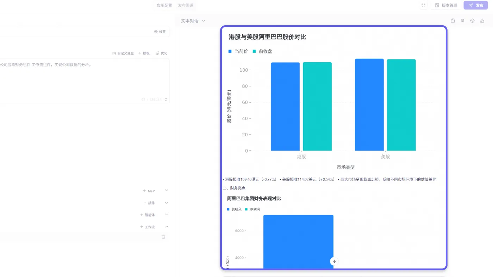Image resolution: width=493 pixels, height=277 pixels.
Task: Expand the 插件 section chevron
Action: (x=167, y=203)
